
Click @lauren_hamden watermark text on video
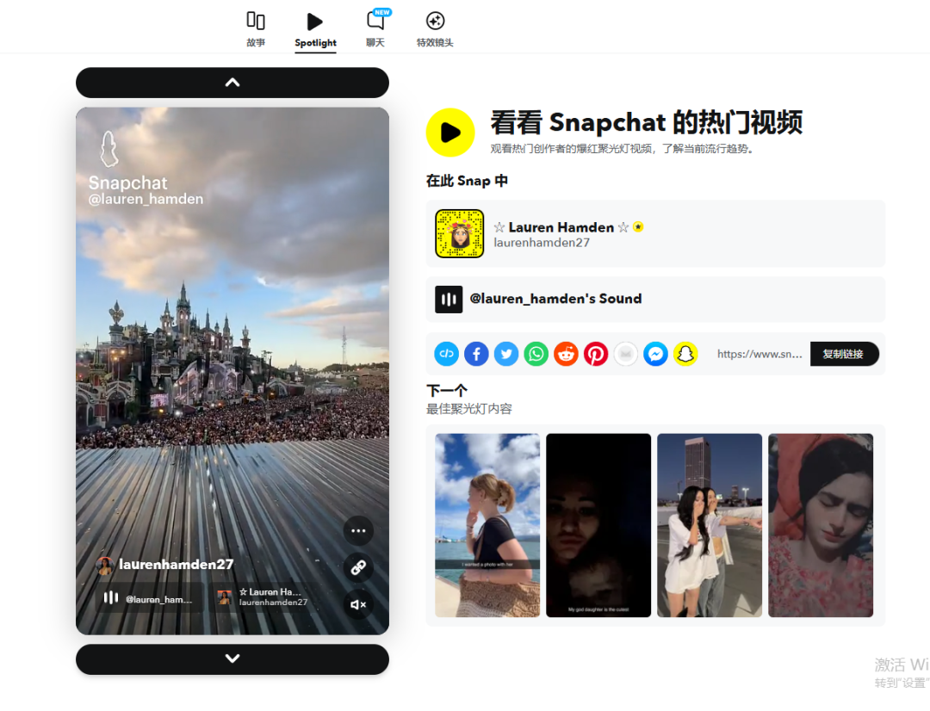point(146,199)
